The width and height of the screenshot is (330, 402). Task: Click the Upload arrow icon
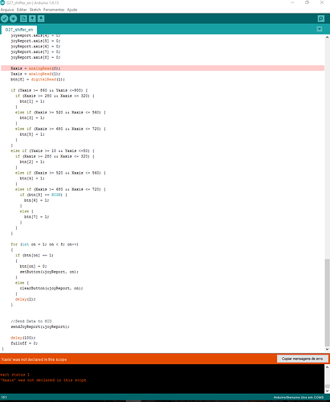tap(14, 18)
